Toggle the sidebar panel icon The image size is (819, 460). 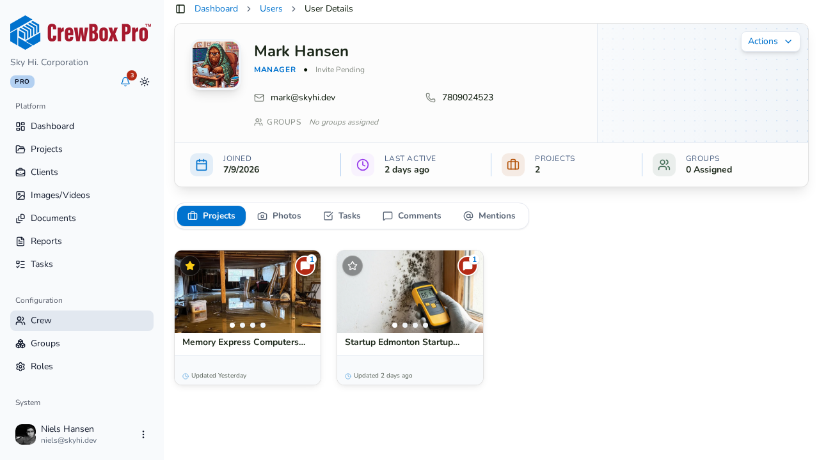pos(180,9)
